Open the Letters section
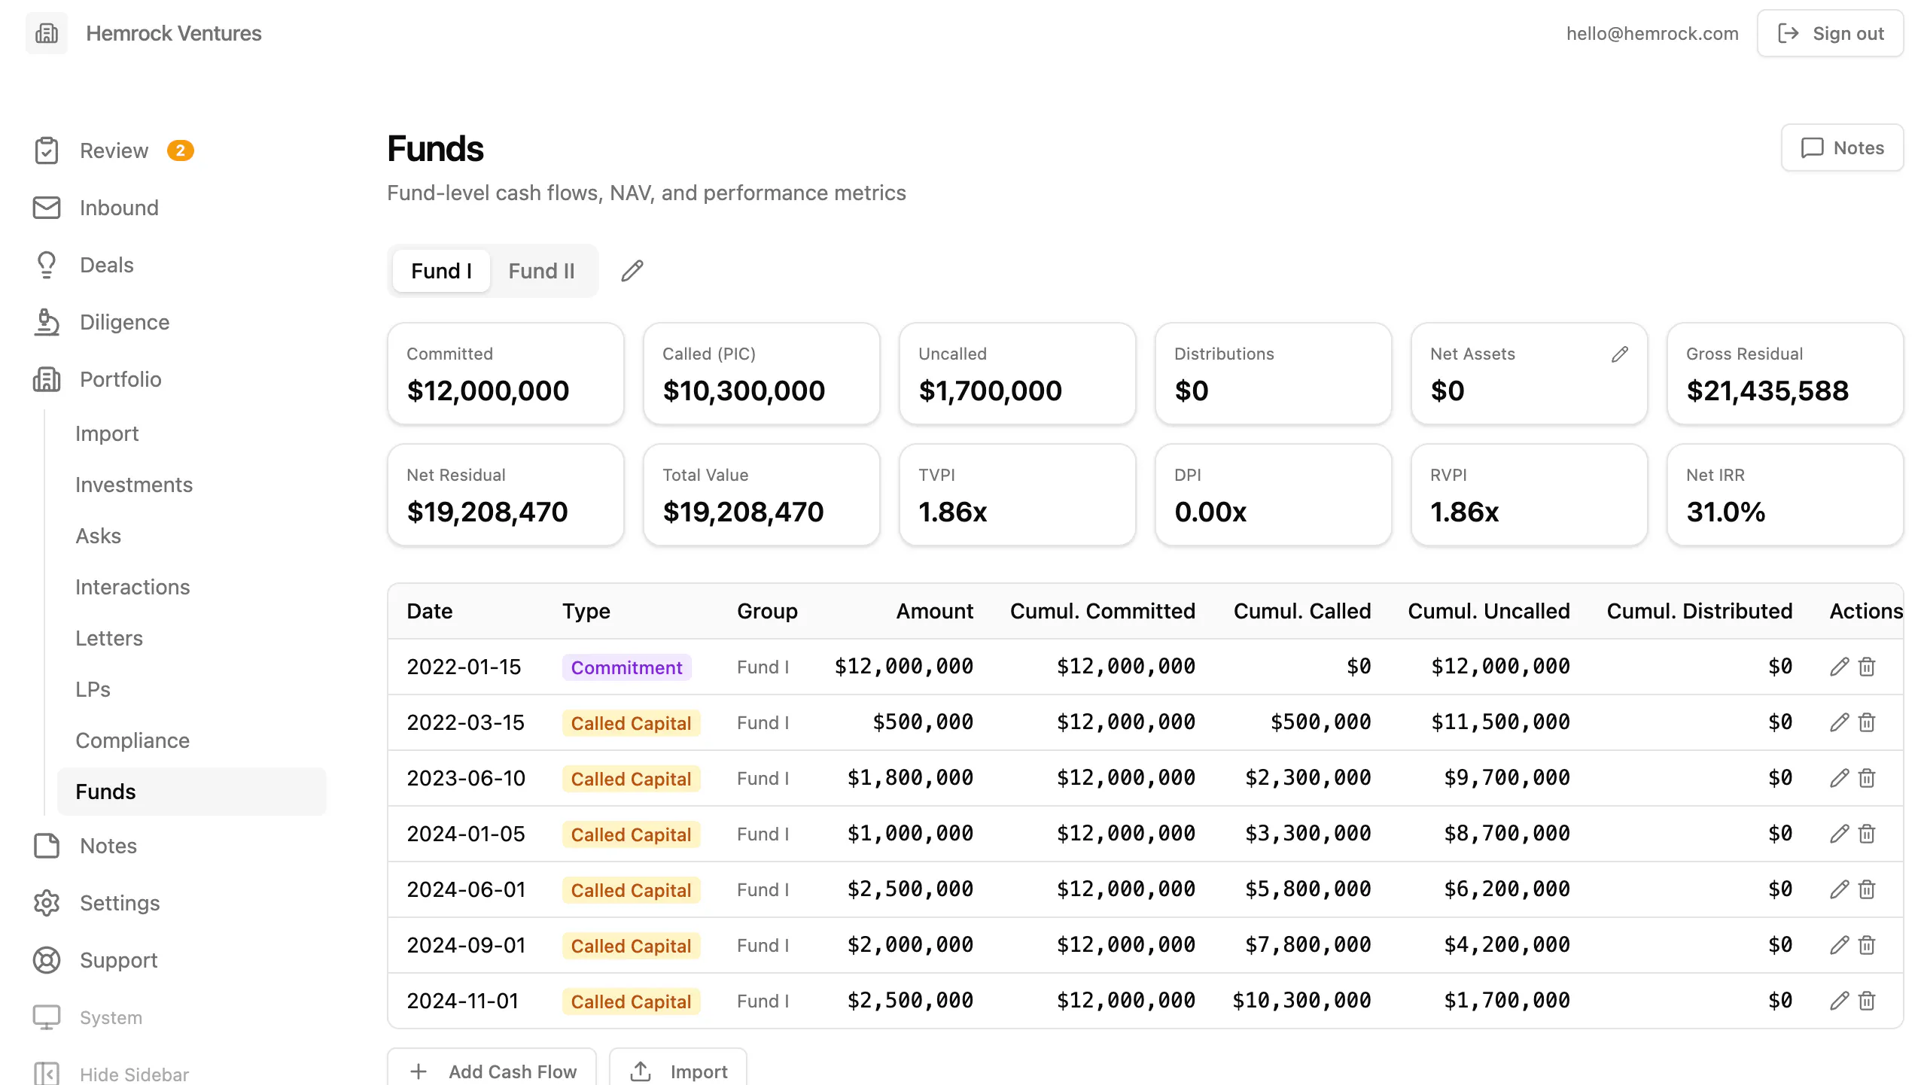Screen dimensions: 1924x1085 (109, 638)
